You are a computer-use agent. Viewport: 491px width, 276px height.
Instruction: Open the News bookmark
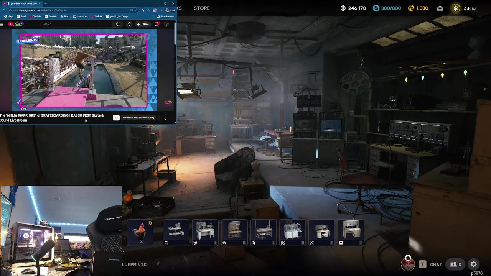pyautogui.click(x=65, y=16)
